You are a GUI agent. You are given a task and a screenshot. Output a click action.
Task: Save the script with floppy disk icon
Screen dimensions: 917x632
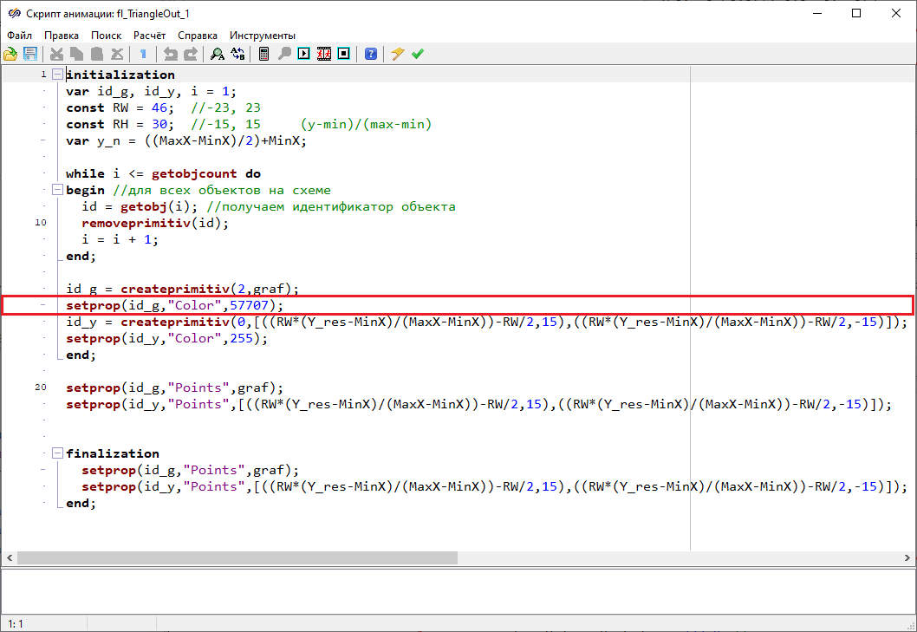[30, 54]
